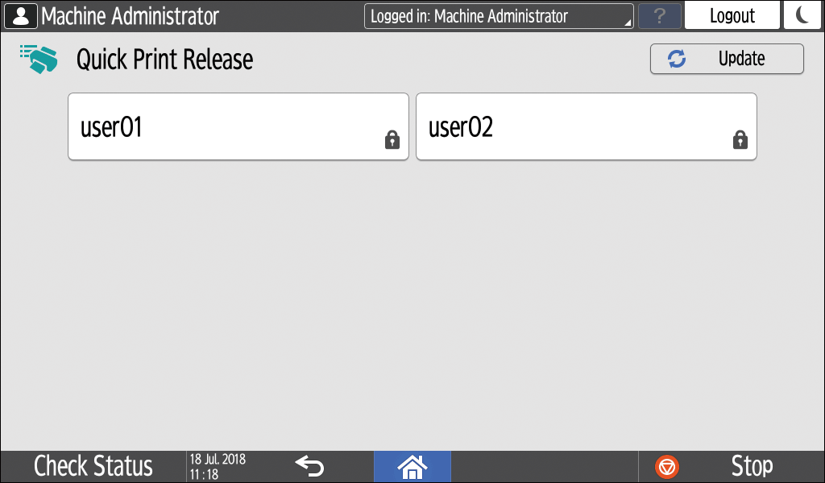Open the corner arrow of login status box
Image resolution: width=825 pixels, height=483 pixels.
tap(628, 23)
